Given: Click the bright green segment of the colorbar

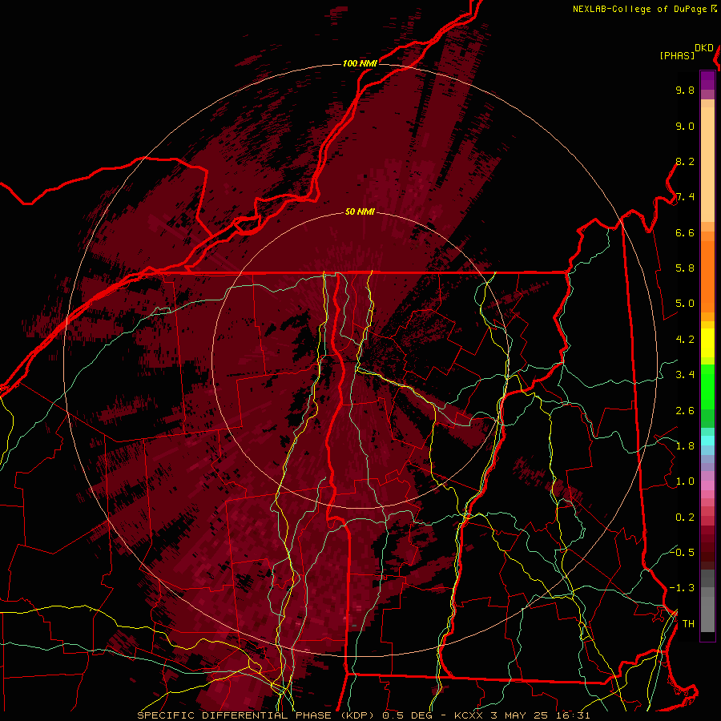Looking at the screenshot, I should click(707, 387).
